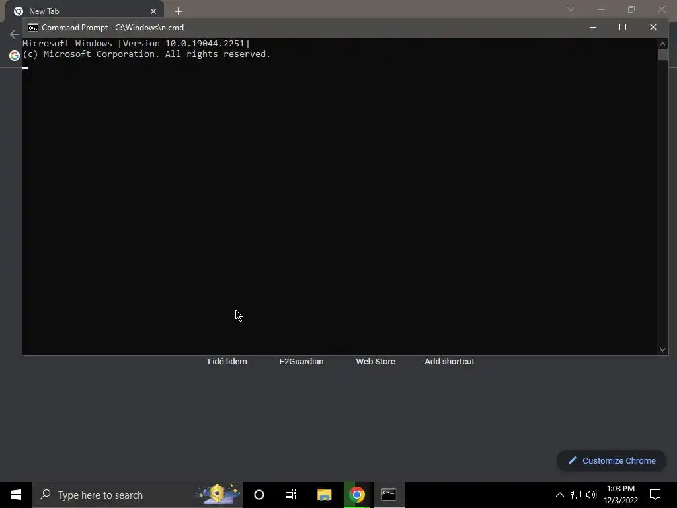Close the Chrome window
Viewport: 677px width, 508px height.
661,9
